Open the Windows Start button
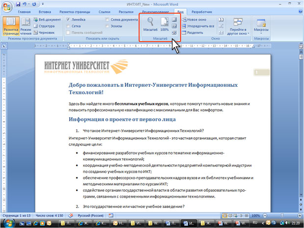The image size is (304, 228). click(9, 223)
